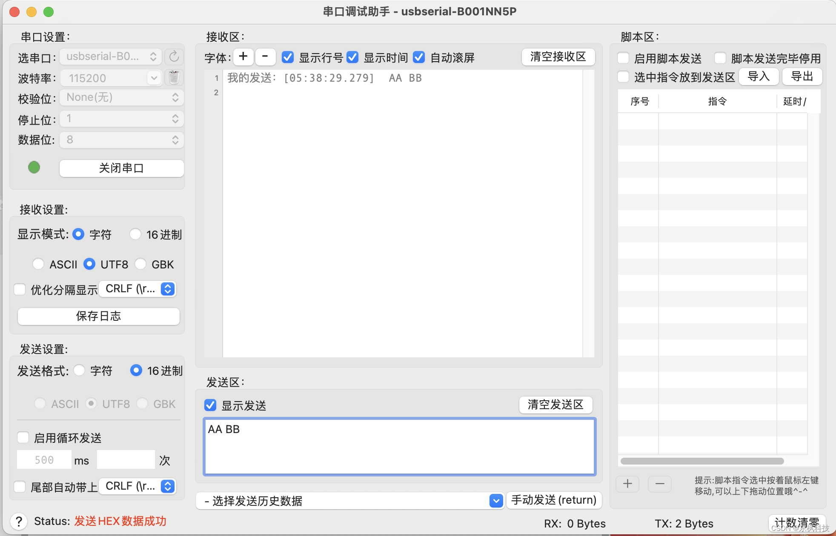Image resolution: width=836 pixels, height=536 pixels.
Task: Open help via the question mark icon
Action: [18, 521]
